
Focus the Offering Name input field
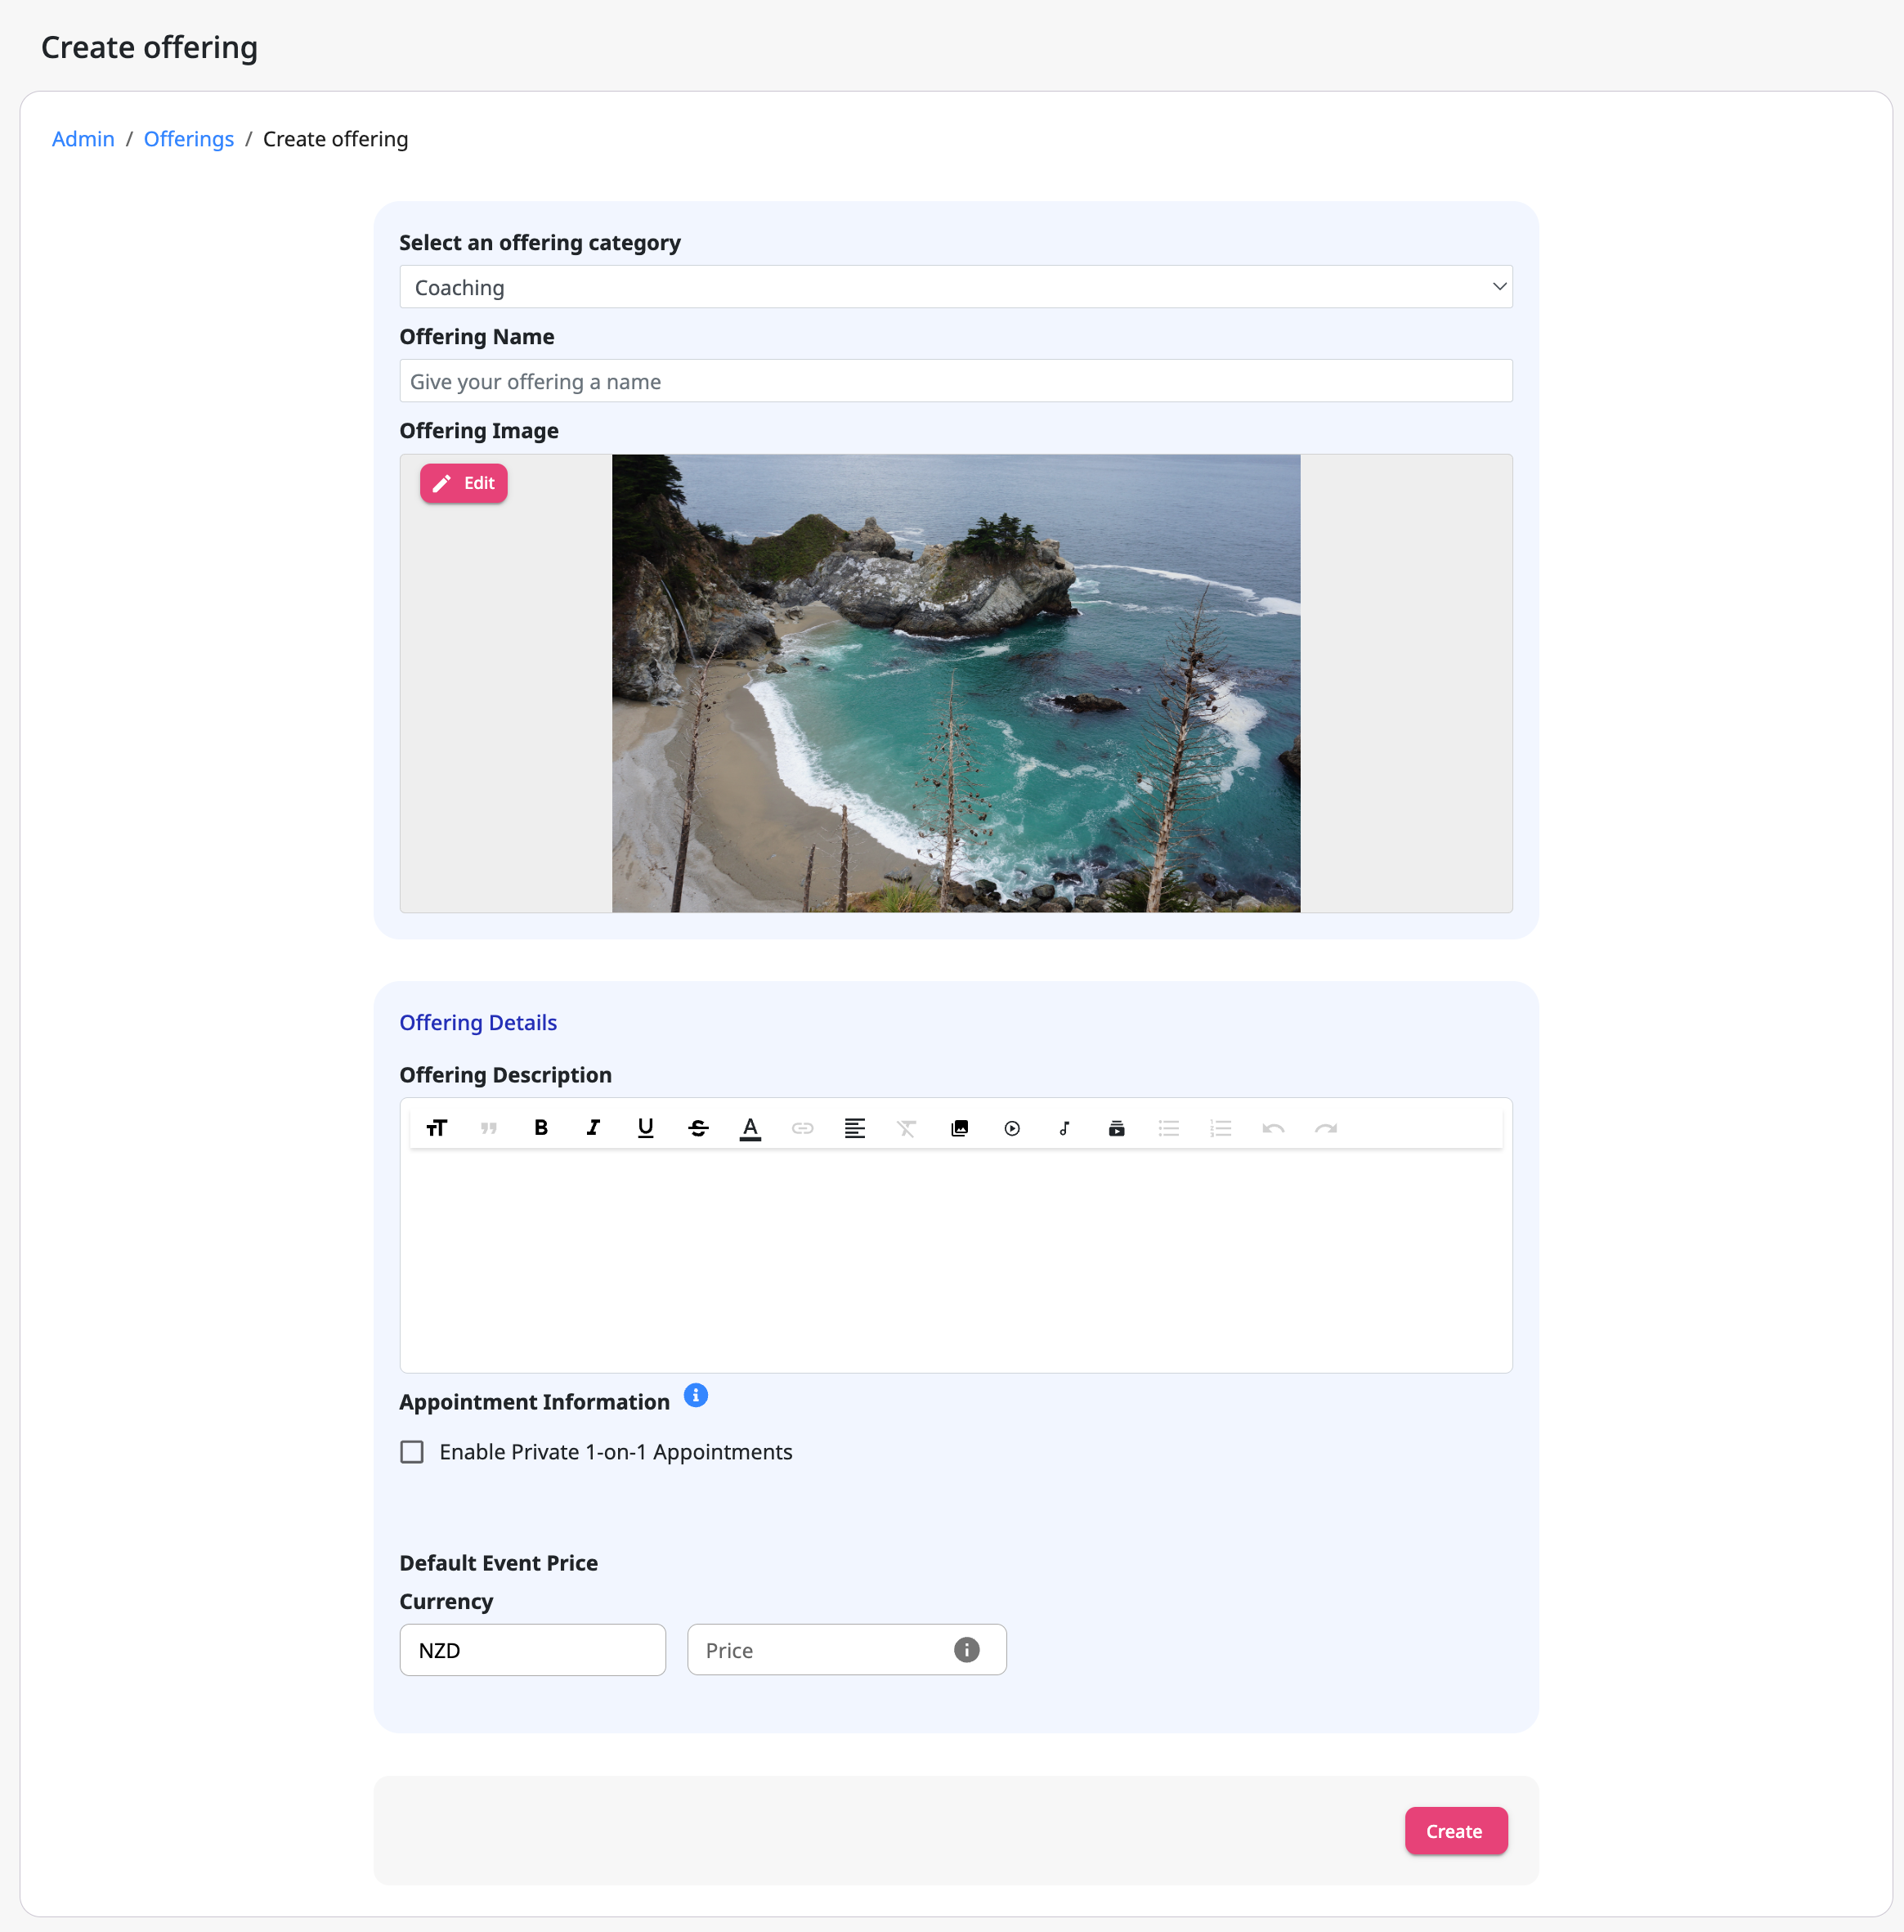tap(956, 381)
